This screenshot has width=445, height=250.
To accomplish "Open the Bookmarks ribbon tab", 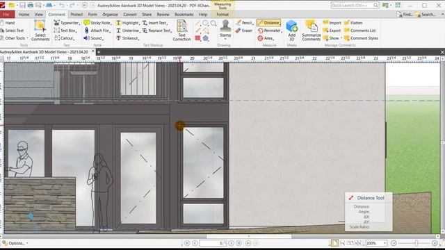I will [184, 14].
